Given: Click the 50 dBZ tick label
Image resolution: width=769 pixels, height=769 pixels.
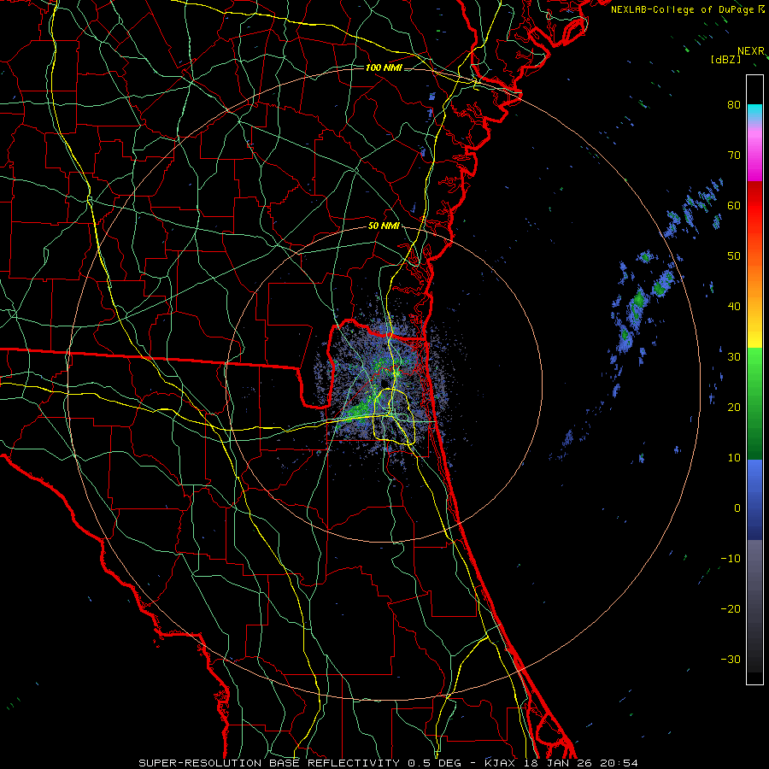Looking at the screenshot, I should click(x=734, y=256).
